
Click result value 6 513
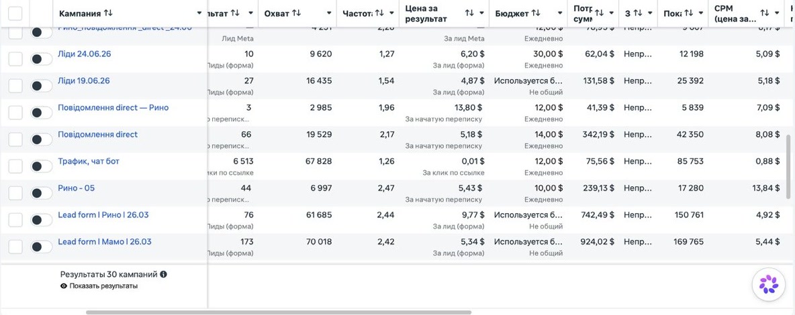(243, 162)
